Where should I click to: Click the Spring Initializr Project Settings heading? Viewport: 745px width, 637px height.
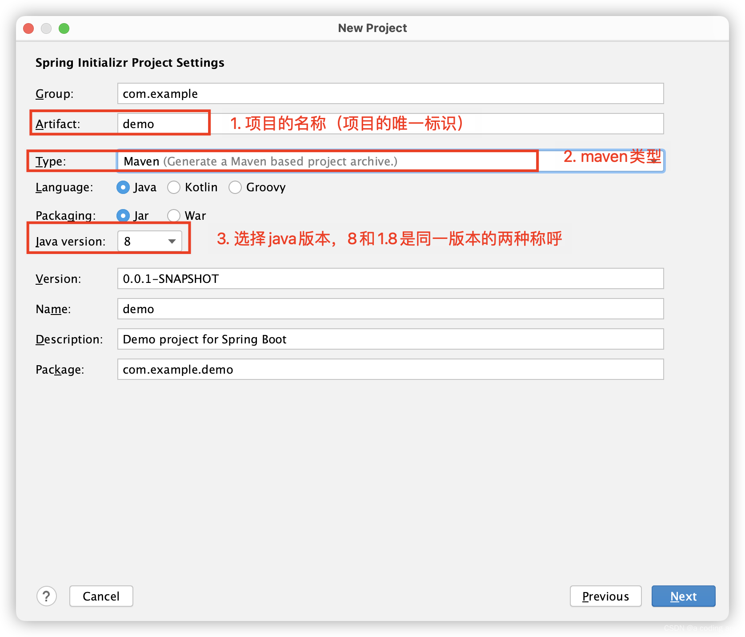130,63
